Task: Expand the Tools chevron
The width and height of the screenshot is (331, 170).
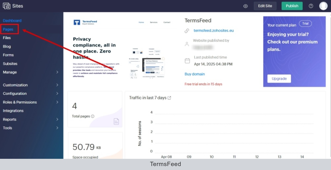Action: tap(57, 128)
